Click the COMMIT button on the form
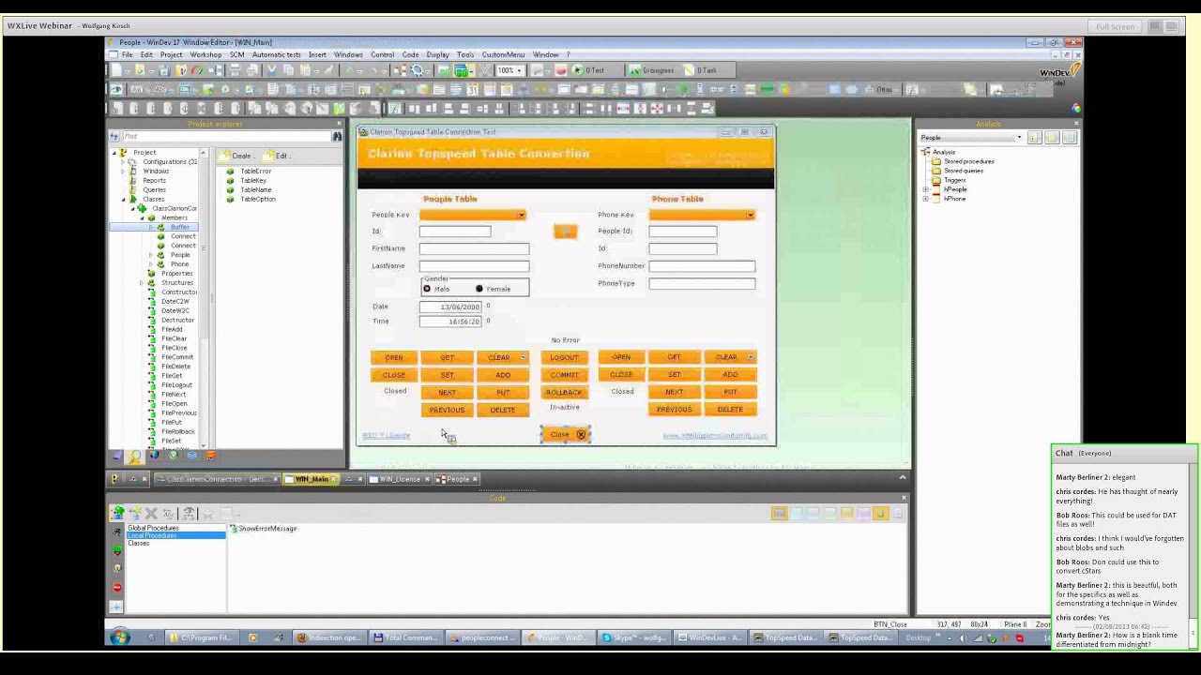Image resolution: width=1201 pixels, height=675 pixels. (565, 375)
